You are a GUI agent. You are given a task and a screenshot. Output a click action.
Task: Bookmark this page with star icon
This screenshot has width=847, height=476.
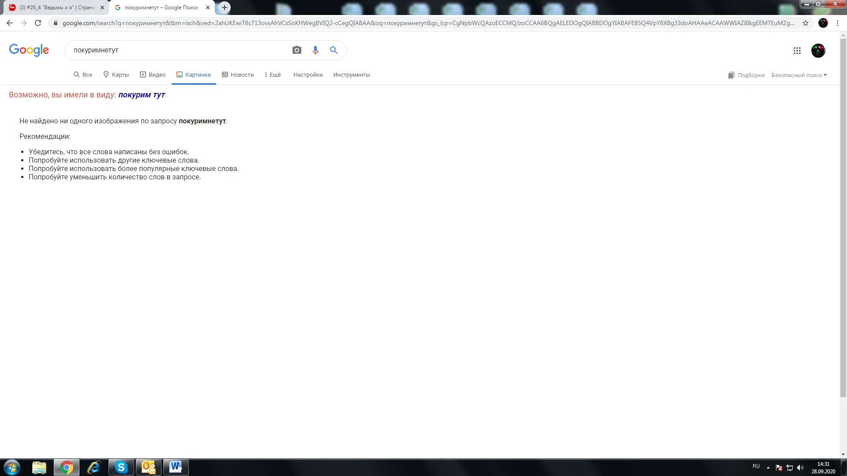click(806, 23)
